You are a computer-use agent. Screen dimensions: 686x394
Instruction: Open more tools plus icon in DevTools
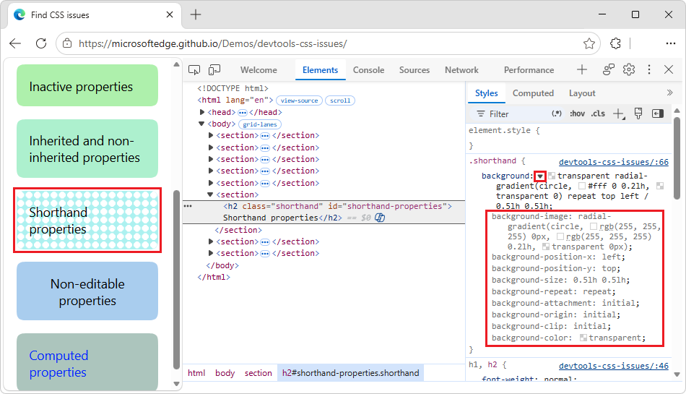tap(582, 69)
